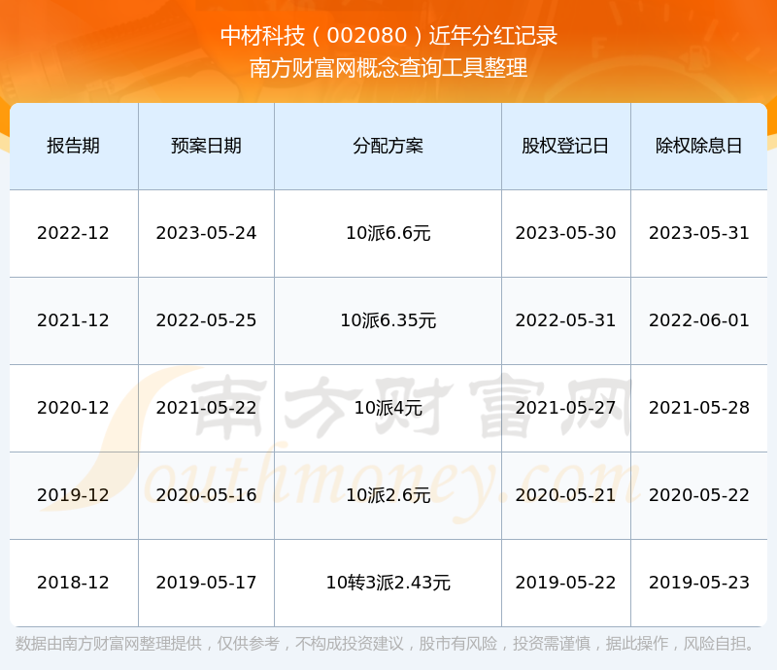This screenshot has width=777, height=670.
Task: Click distribution cell 10转3派2.43元
Action: tap(388, 583)
